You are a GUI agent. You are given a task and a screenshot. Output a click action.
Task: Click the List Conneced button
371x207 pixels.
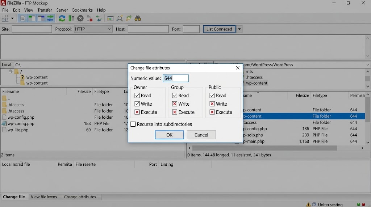point(219,29)
